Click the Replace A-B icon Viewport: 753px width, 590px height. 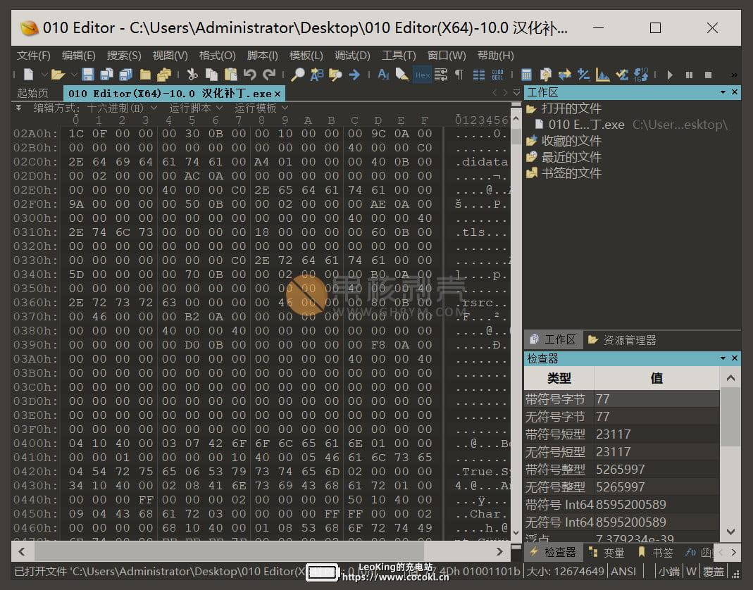pos(316,75)
